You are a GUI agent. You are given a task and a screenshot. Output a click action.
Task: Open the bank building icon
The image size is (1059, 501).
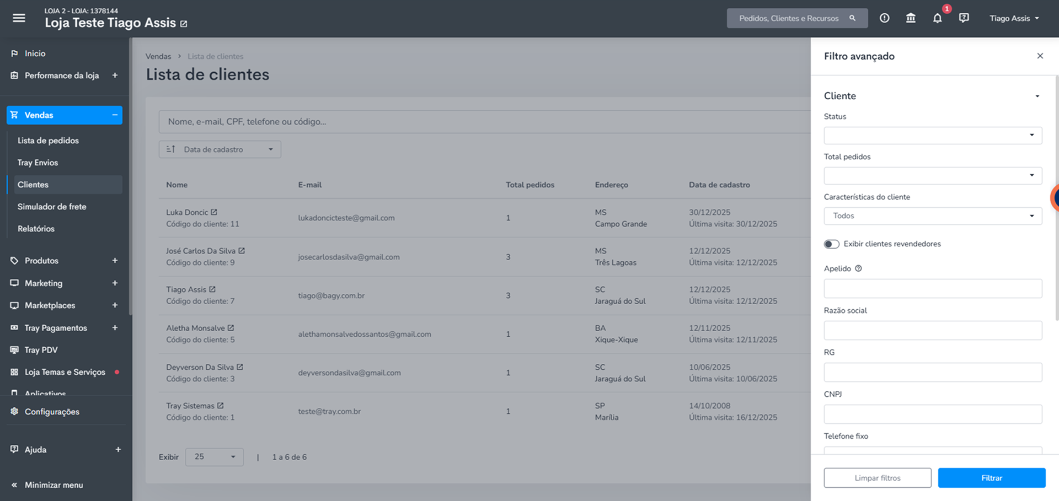pos(911,18)
